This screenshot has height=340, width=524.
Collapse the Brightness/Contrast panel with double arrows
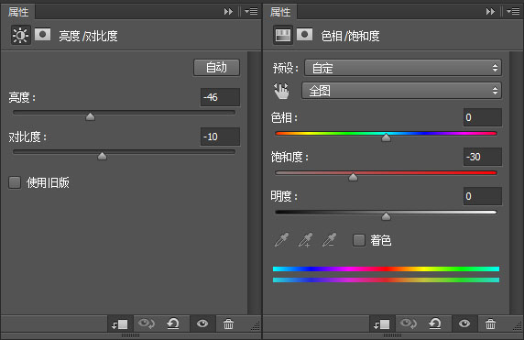(228, 12)
